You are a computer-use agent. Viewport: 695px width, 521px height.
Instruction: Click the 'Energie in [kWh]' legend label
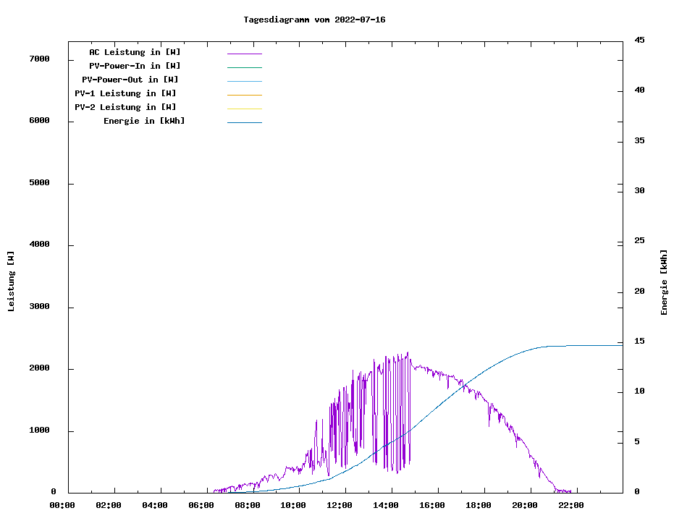pyautogui.click(x=144, y=121)
